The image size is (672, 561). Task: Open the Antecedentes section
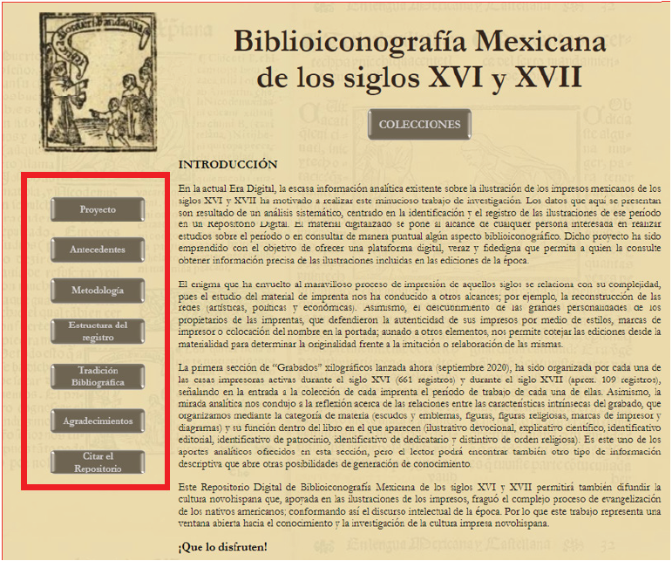[97, 250]
